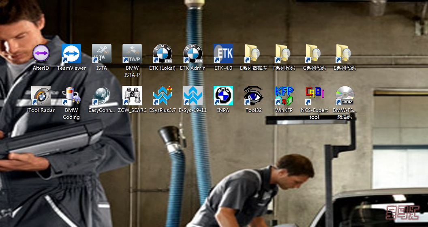The height and width of the screenshot is (227, 428).
Task: Open the ISTA diagnostic shortcut
Action: click(102, 54)
